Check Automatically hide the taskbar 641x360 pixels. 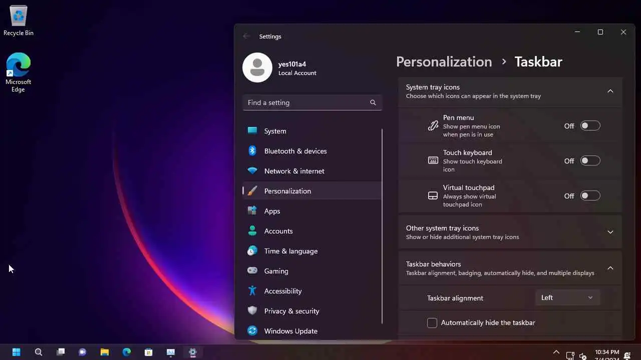tap(432, 322)
